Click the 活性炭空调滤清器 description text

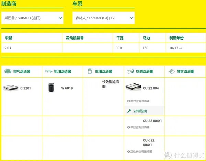141,151
